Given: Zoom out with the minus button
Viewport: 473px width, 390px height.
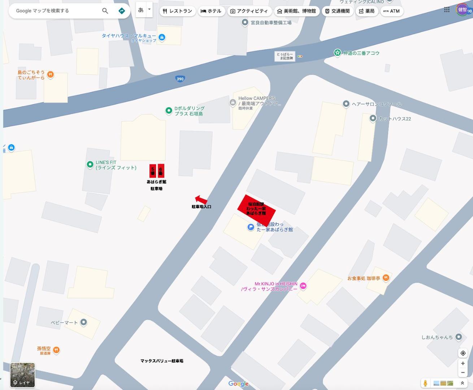Looking at the screenshot, I should pyautogui.click(x=463, y=372).
